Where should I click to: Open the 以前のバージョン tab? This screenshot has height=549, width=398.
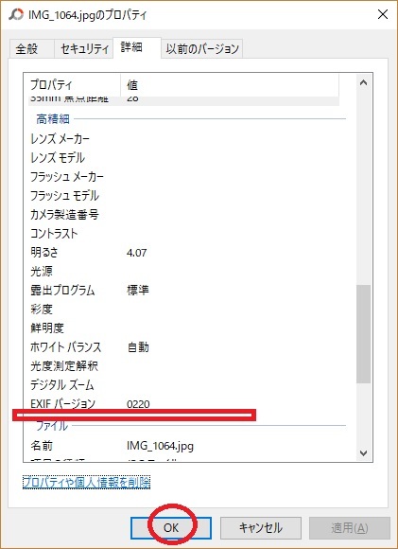[202, 48]
